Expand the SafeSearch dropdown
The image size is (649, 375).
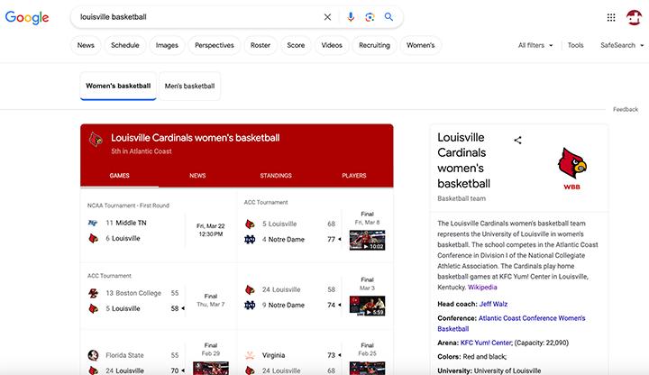tap(622, 45)
